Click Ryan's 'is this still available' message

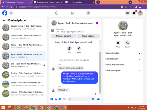(70, 68)
